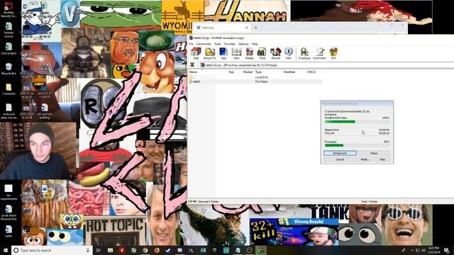Click the VirusScan toolbar icon
This screenshot has width=454, height=255.
point(304,54)
